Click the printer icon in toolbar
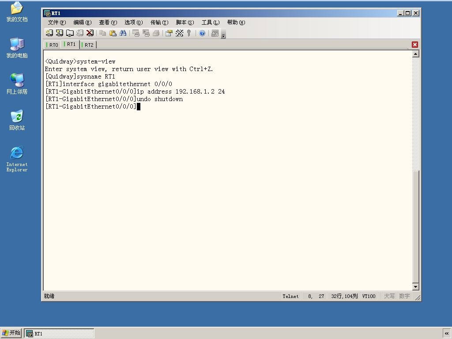 (156, 33)
